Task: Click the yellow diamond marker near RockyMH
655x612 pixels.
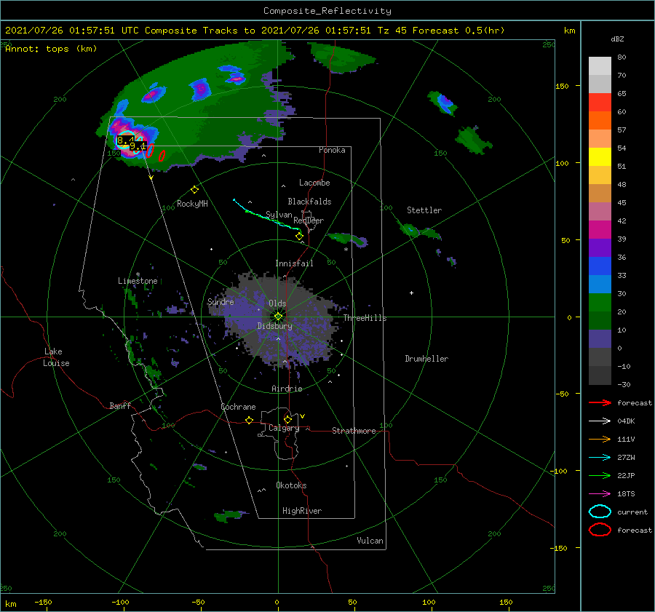Action: (x=194, y=190)
